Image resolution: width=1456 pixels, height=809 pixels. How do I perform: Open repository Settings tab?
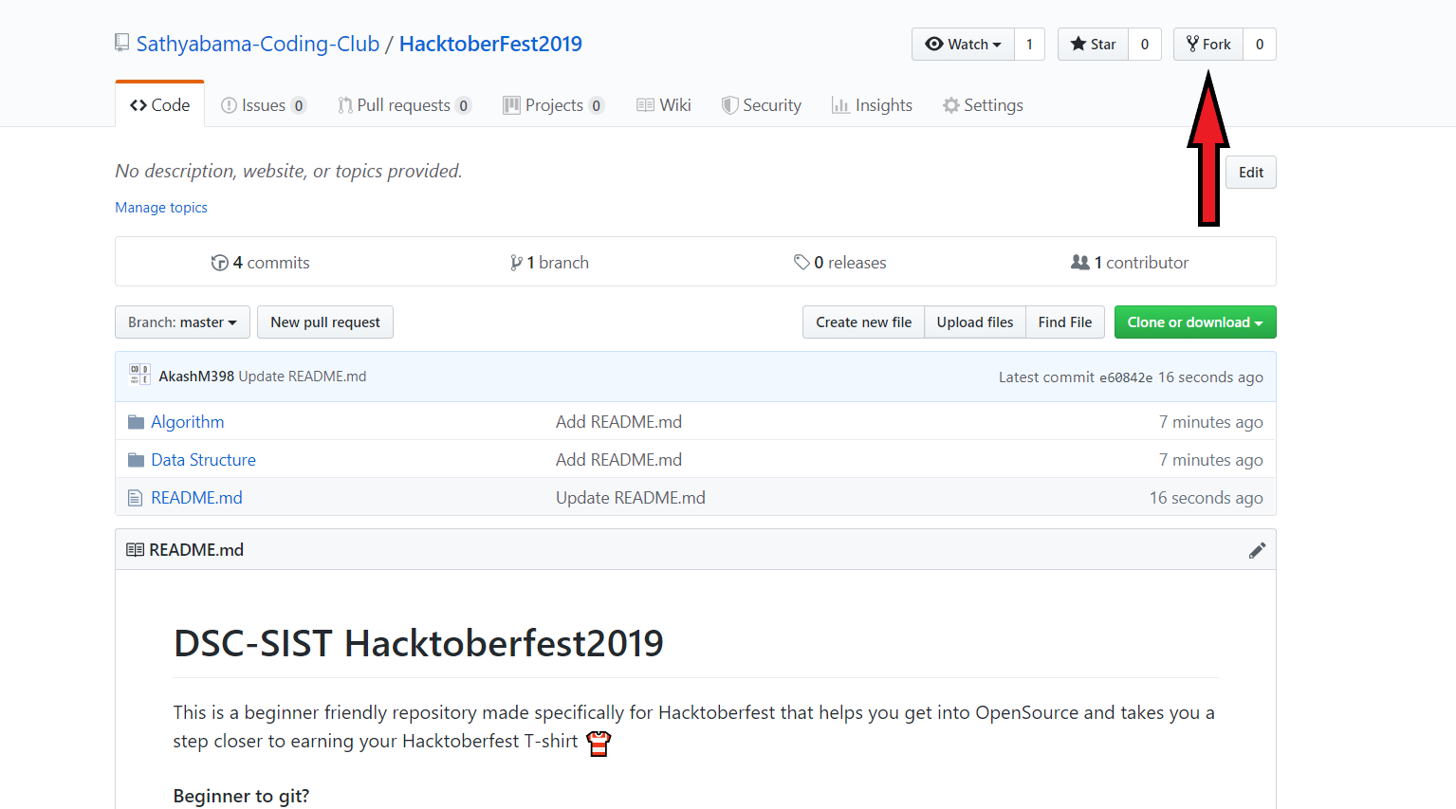coord(983,105)
